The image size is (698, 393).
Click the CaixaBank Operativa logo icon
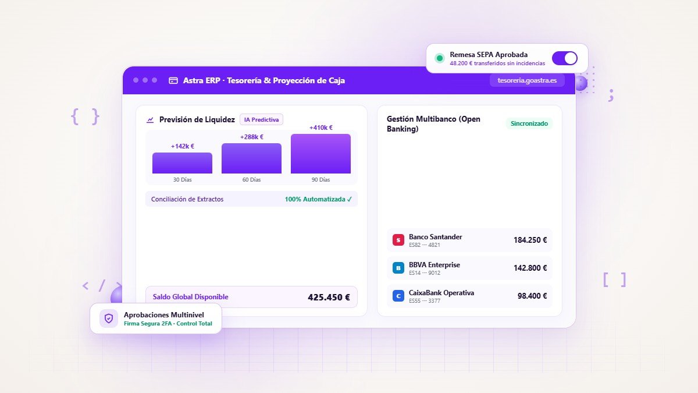398,296
